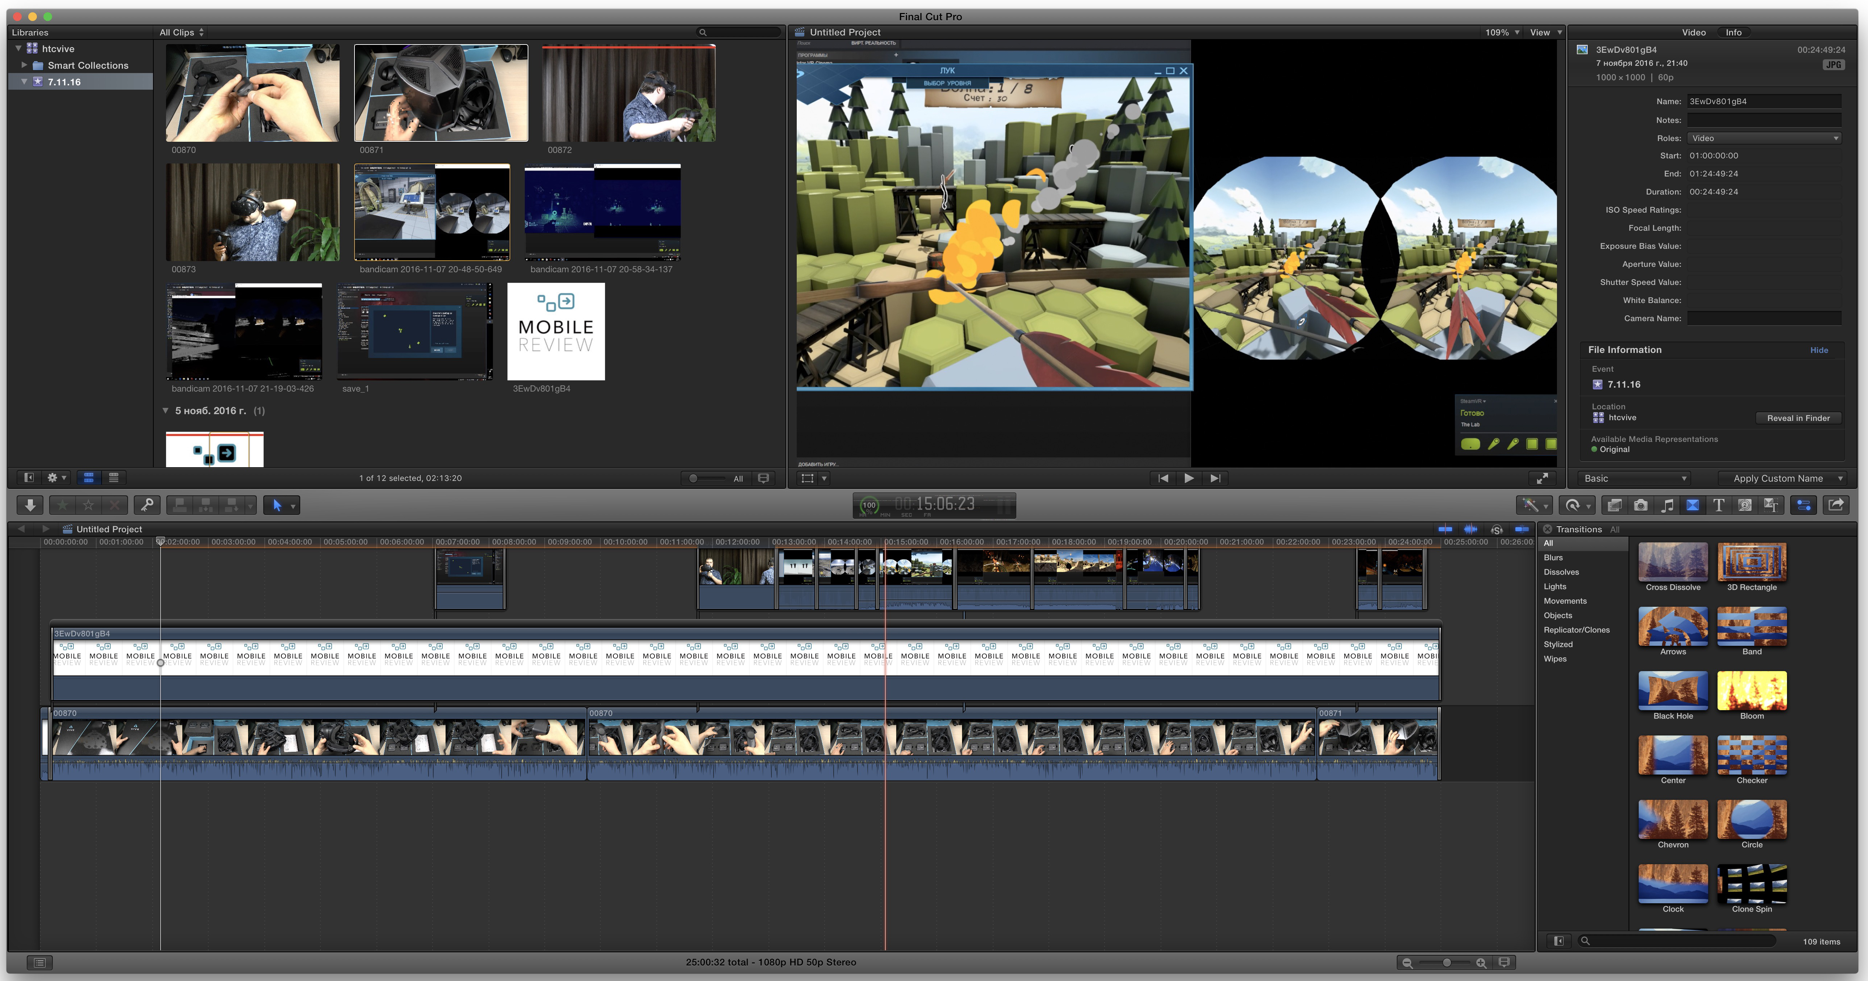Mark selection as Favorite with green star
The image size is (1868, 981).
click(63, 505)
